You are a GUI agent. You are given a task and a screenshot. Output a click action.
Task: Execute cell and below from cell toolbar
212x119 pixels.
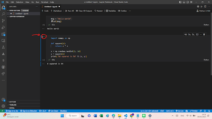point(193,34)
